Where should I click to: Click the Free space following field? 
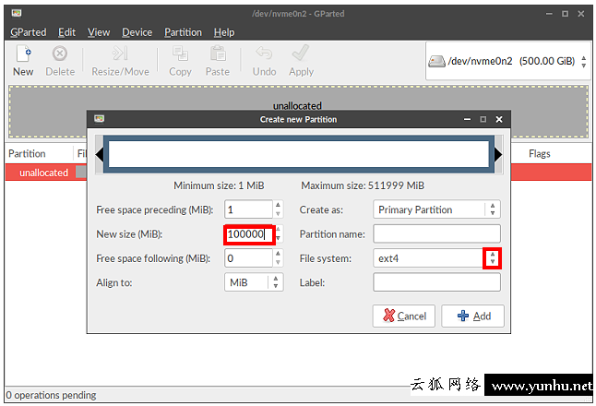coord(248,258)
